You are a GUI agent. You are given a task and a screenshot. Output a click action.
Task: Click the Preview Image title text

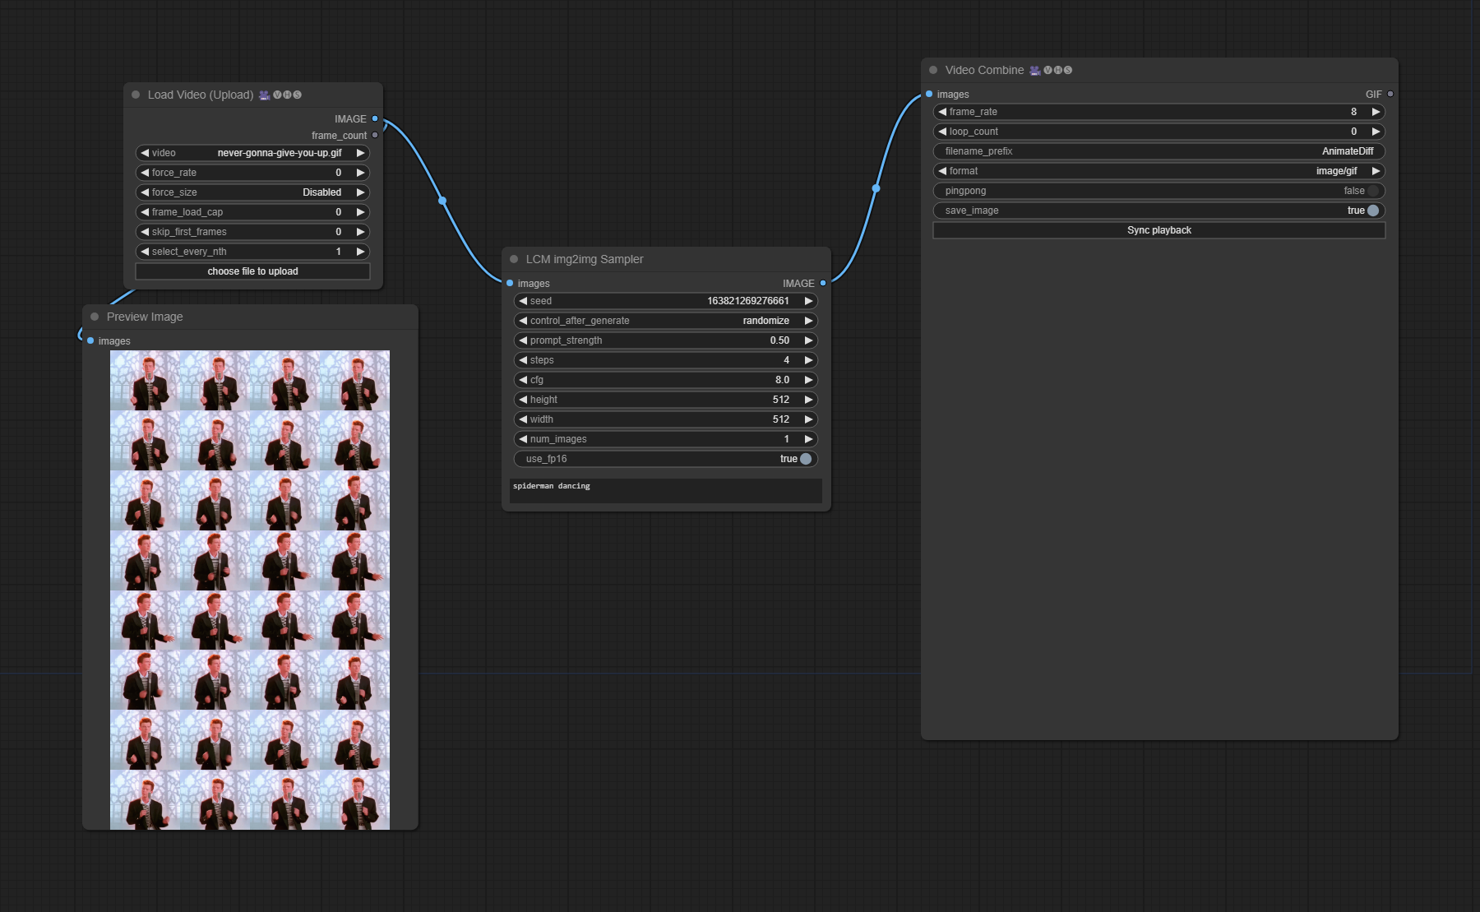pyautogui.click(x=145, y=317)
